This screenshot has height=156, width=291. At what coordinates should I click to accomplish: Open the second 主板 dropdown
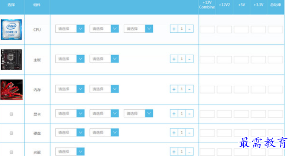[x=104, y=59]
